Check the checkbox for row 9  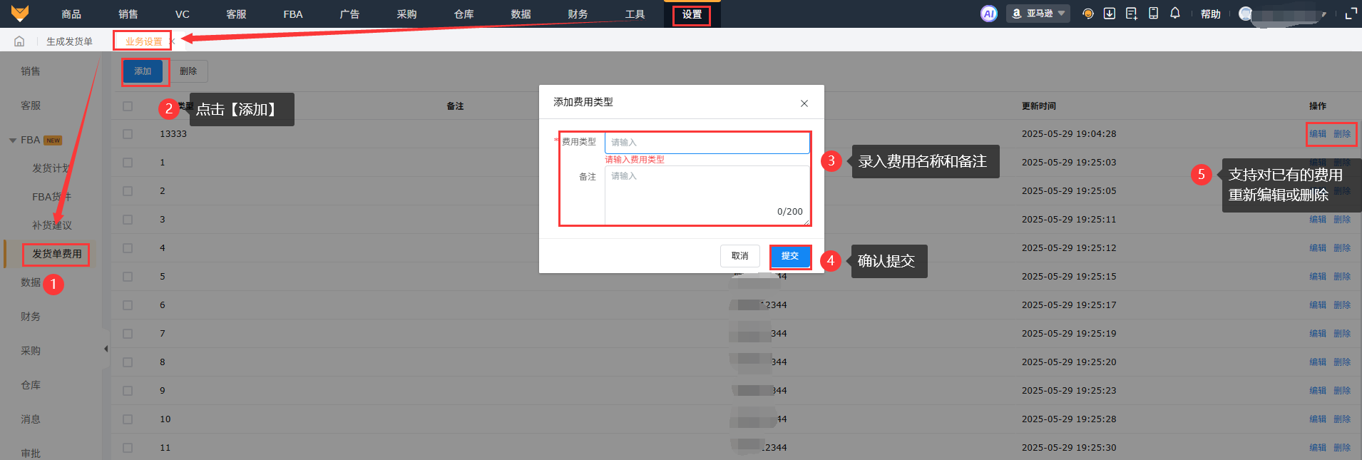pos(128,391)
